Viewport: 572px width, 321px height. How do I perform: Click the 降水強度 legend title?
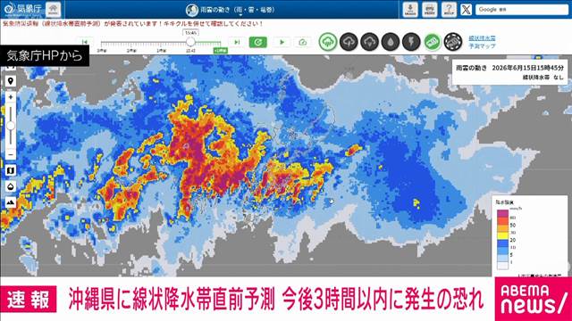pos(504,202)
